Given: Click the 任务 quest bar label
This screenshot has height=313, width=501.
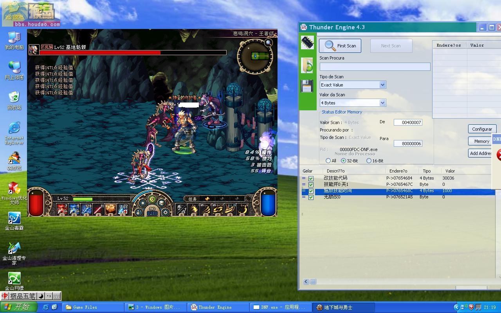Looking at the screenshot, I should click(x=193, y=199).
